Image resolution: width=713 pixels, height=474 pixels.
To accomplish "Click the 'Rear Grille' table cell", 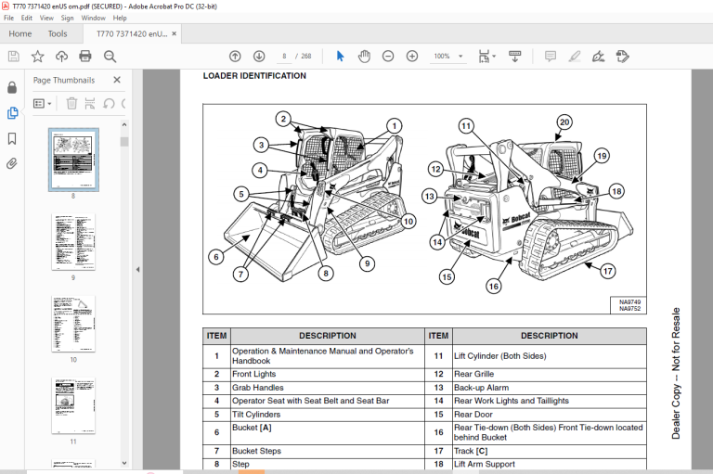I will click(550, 374).
